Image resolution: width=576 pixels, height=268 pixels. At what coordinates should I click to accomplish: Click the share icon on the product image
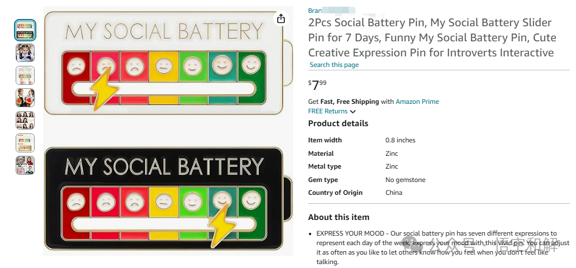coord(281,18)
